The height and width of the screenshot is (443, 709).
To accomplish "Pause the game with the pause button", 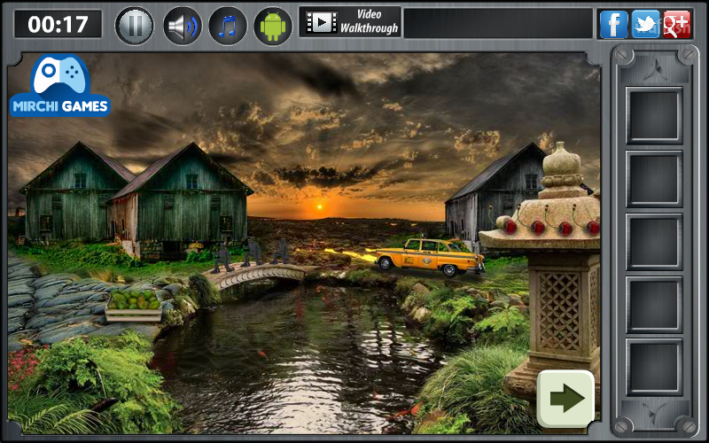I will [x=135, y=26].
